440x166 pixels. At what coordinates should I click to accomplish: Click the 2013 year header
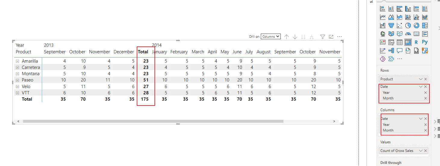49,45
